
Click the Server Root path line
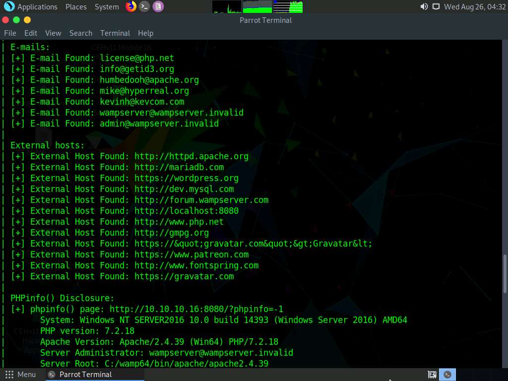point(154,364)
